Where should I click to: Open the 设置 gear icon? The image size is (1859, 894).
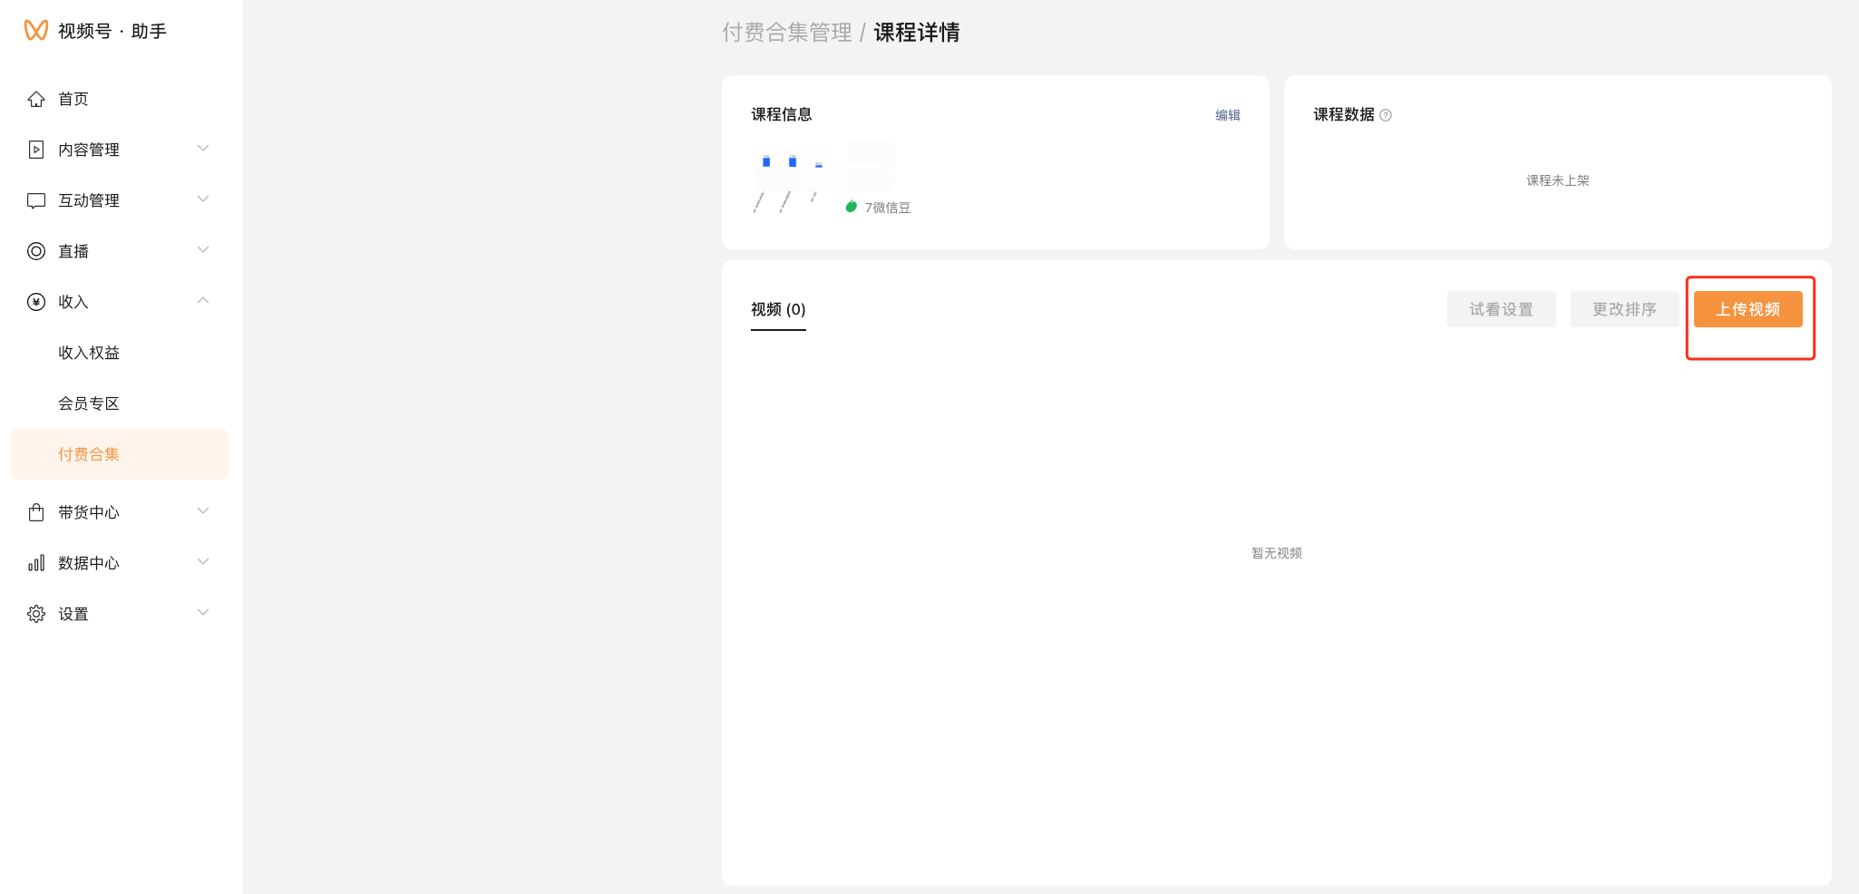(36, 613)
